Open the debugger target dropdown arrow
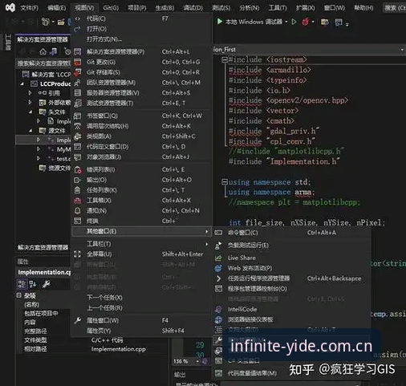This screenshot has height=386, width=406. (286, 22)
